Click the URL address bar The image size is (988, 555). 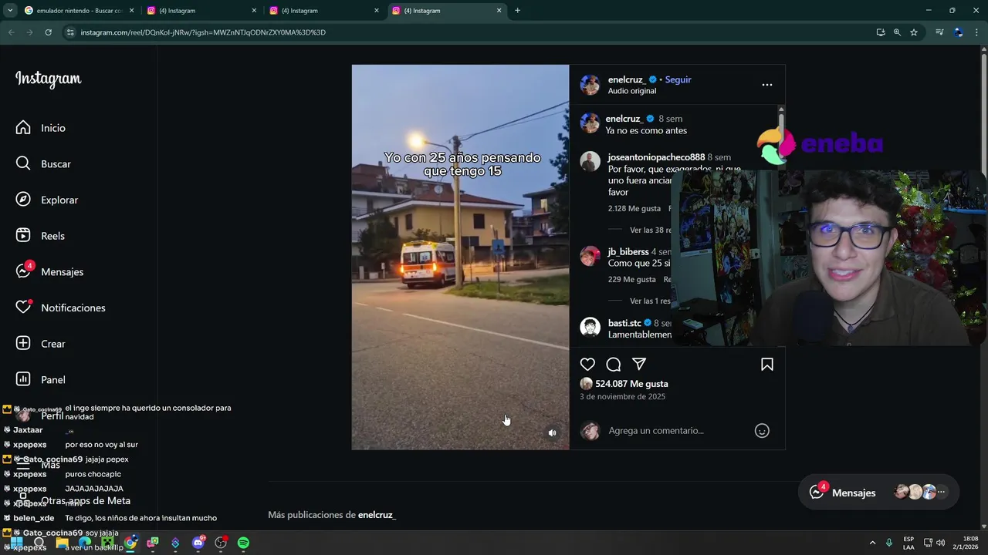tap(463, 32)
